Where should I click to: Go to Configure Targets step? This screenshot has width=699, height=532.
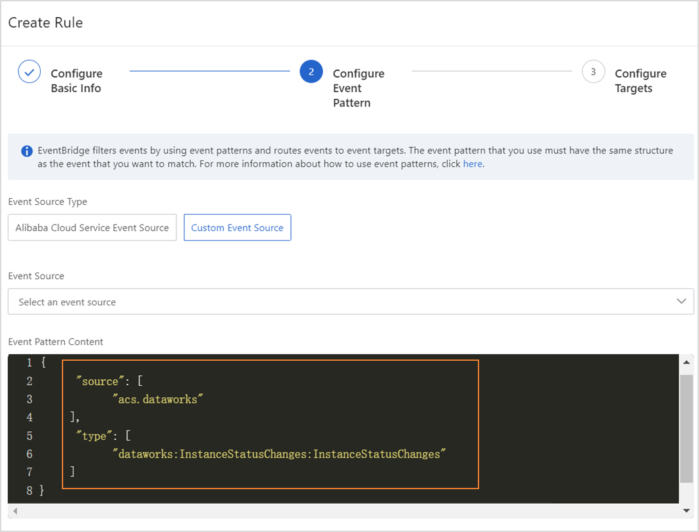[x=640, y=80]
